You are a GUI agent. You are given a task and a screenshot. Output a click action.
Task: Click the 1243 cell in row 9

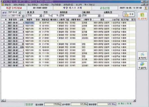pyautogui.click(x=21, y=47)
